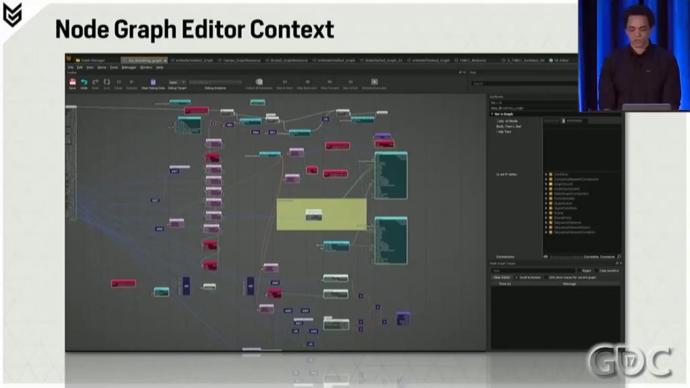
Task: Expand the NodeGraphComponent prefab folder
Action: click(x=546, y=193)
